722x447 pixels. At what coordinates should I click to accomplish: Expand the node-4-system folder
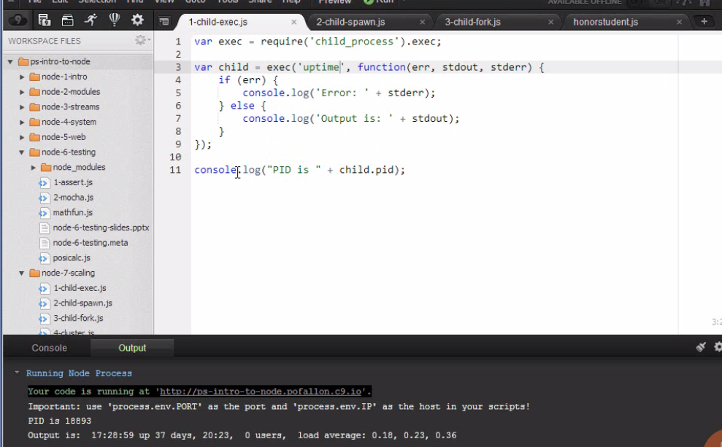pos(22,123)
